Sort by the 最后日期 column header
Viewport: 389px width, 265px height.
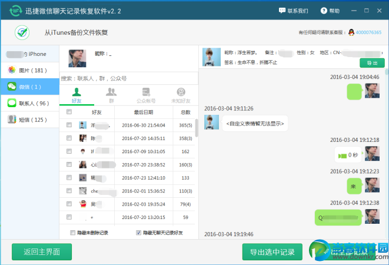144,112
